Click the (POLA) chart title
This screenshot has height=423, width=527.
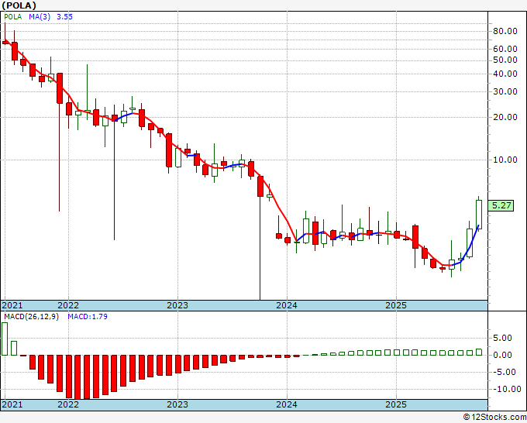(19, 5)
